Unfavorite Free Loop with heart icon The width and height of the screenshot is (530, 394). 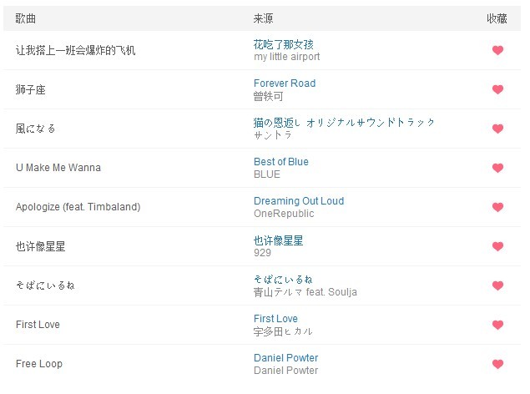(497, 364)
